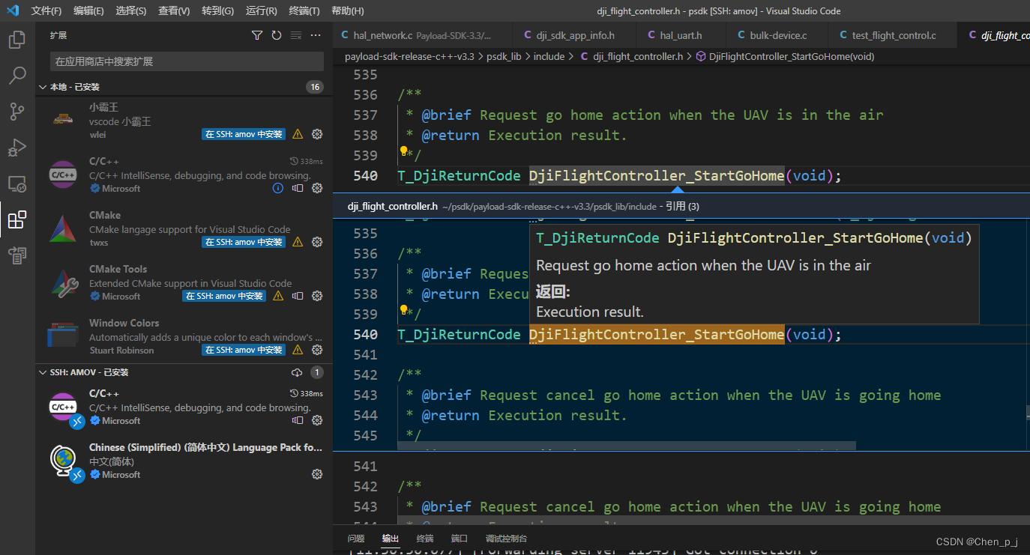Open the 运行(R) menu
This screenshot has height=555, width=1030.
pyautogui.click(x=262, y=10)
